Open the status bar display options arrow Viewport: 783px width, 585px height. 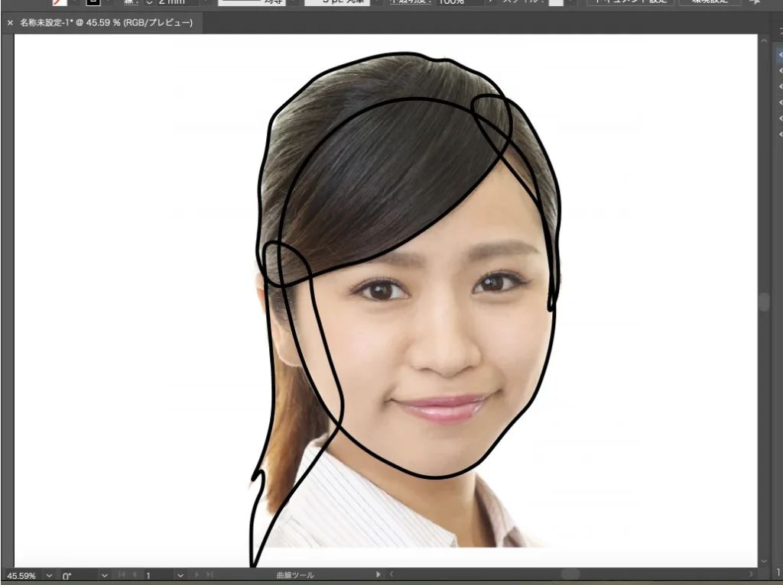[x=378, y=574]
